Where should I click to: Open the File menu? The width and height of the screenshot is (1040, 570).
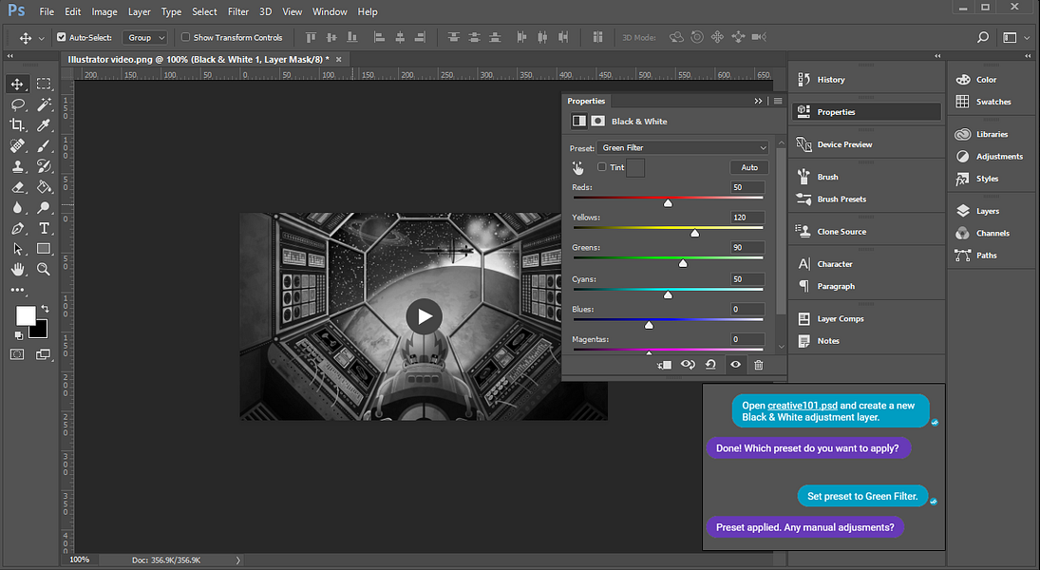(47, 12)
